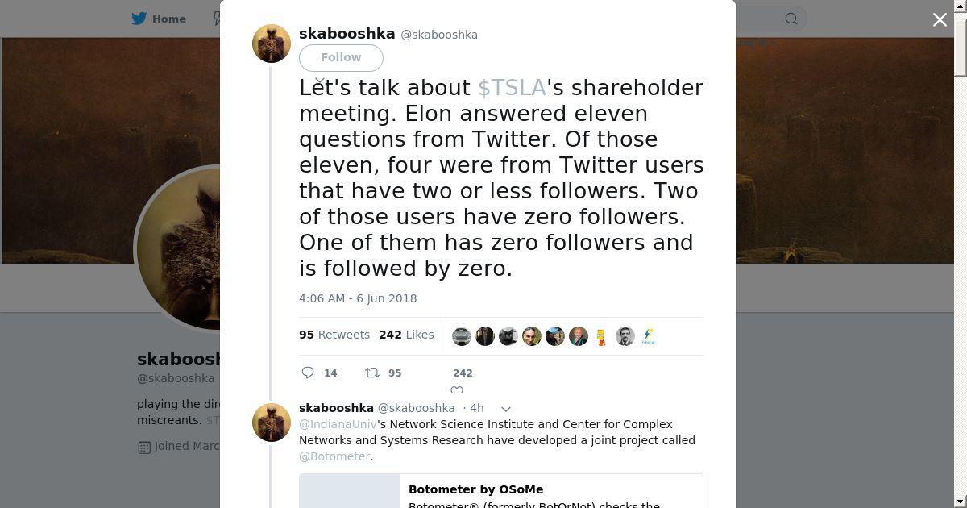Click the retweet arrows icon
The width and height of the screenshot is (967, 508).
tap(372, 373)
